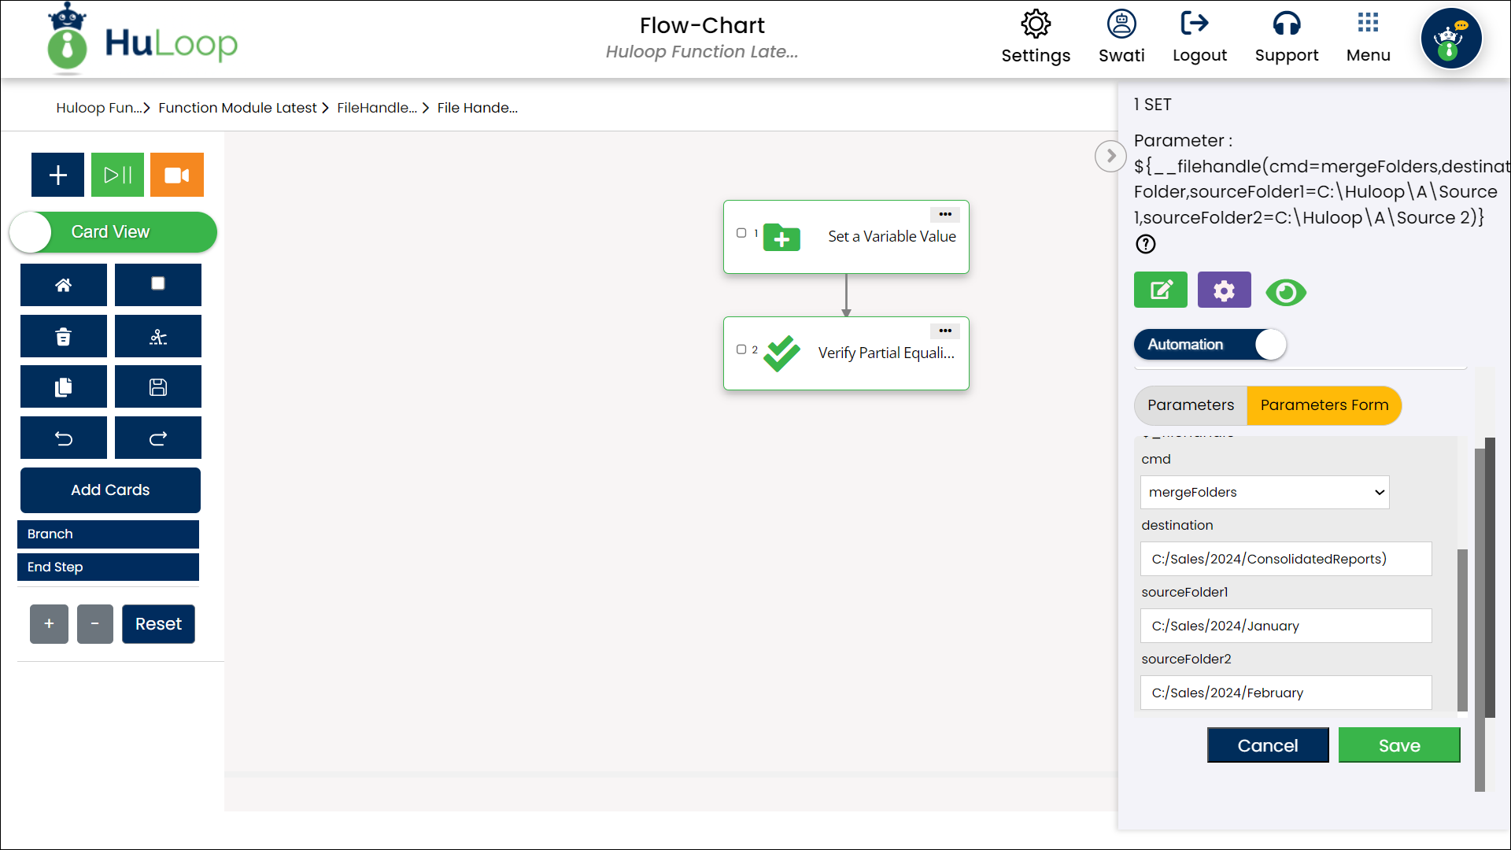Screen dimensions: 1511x850
Task: Open Support headset icon
Action: click(1287, 24)
